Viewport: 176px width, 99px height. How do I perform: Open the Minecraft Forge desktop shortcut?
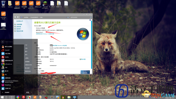(45, 5)
